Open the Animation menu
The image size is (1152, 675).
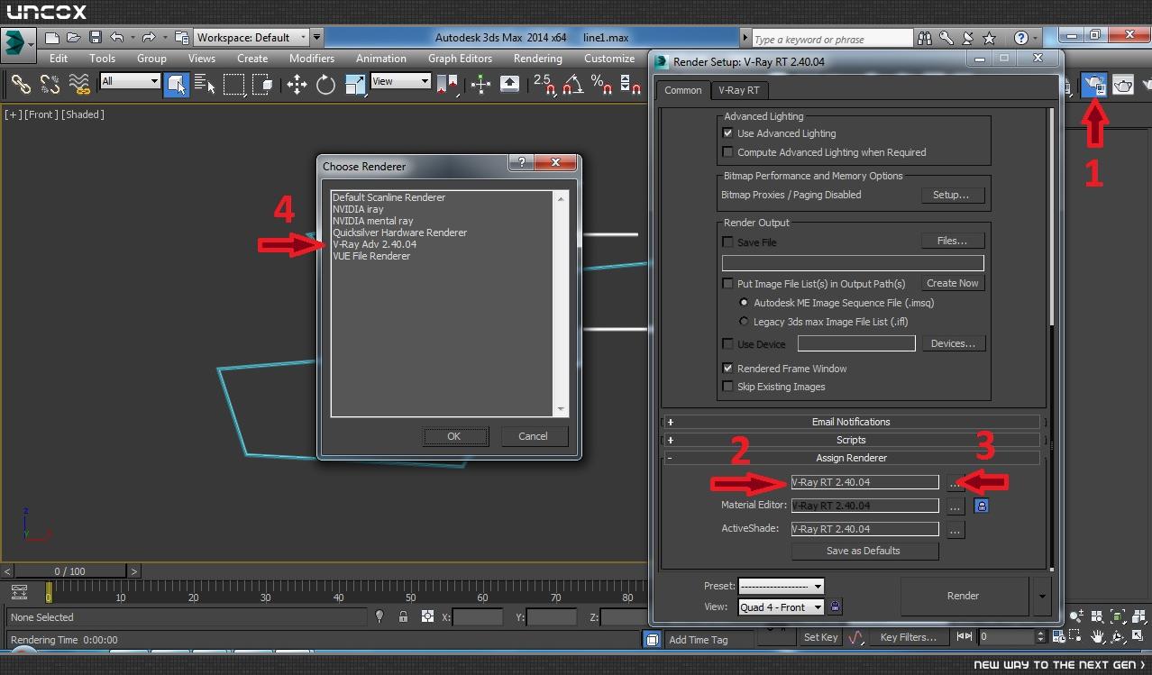point(380,59)
